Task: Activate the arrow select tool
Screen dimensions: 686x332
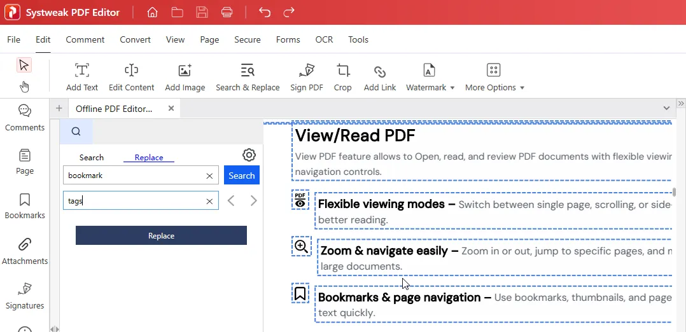Action: (x=24, y=66)
